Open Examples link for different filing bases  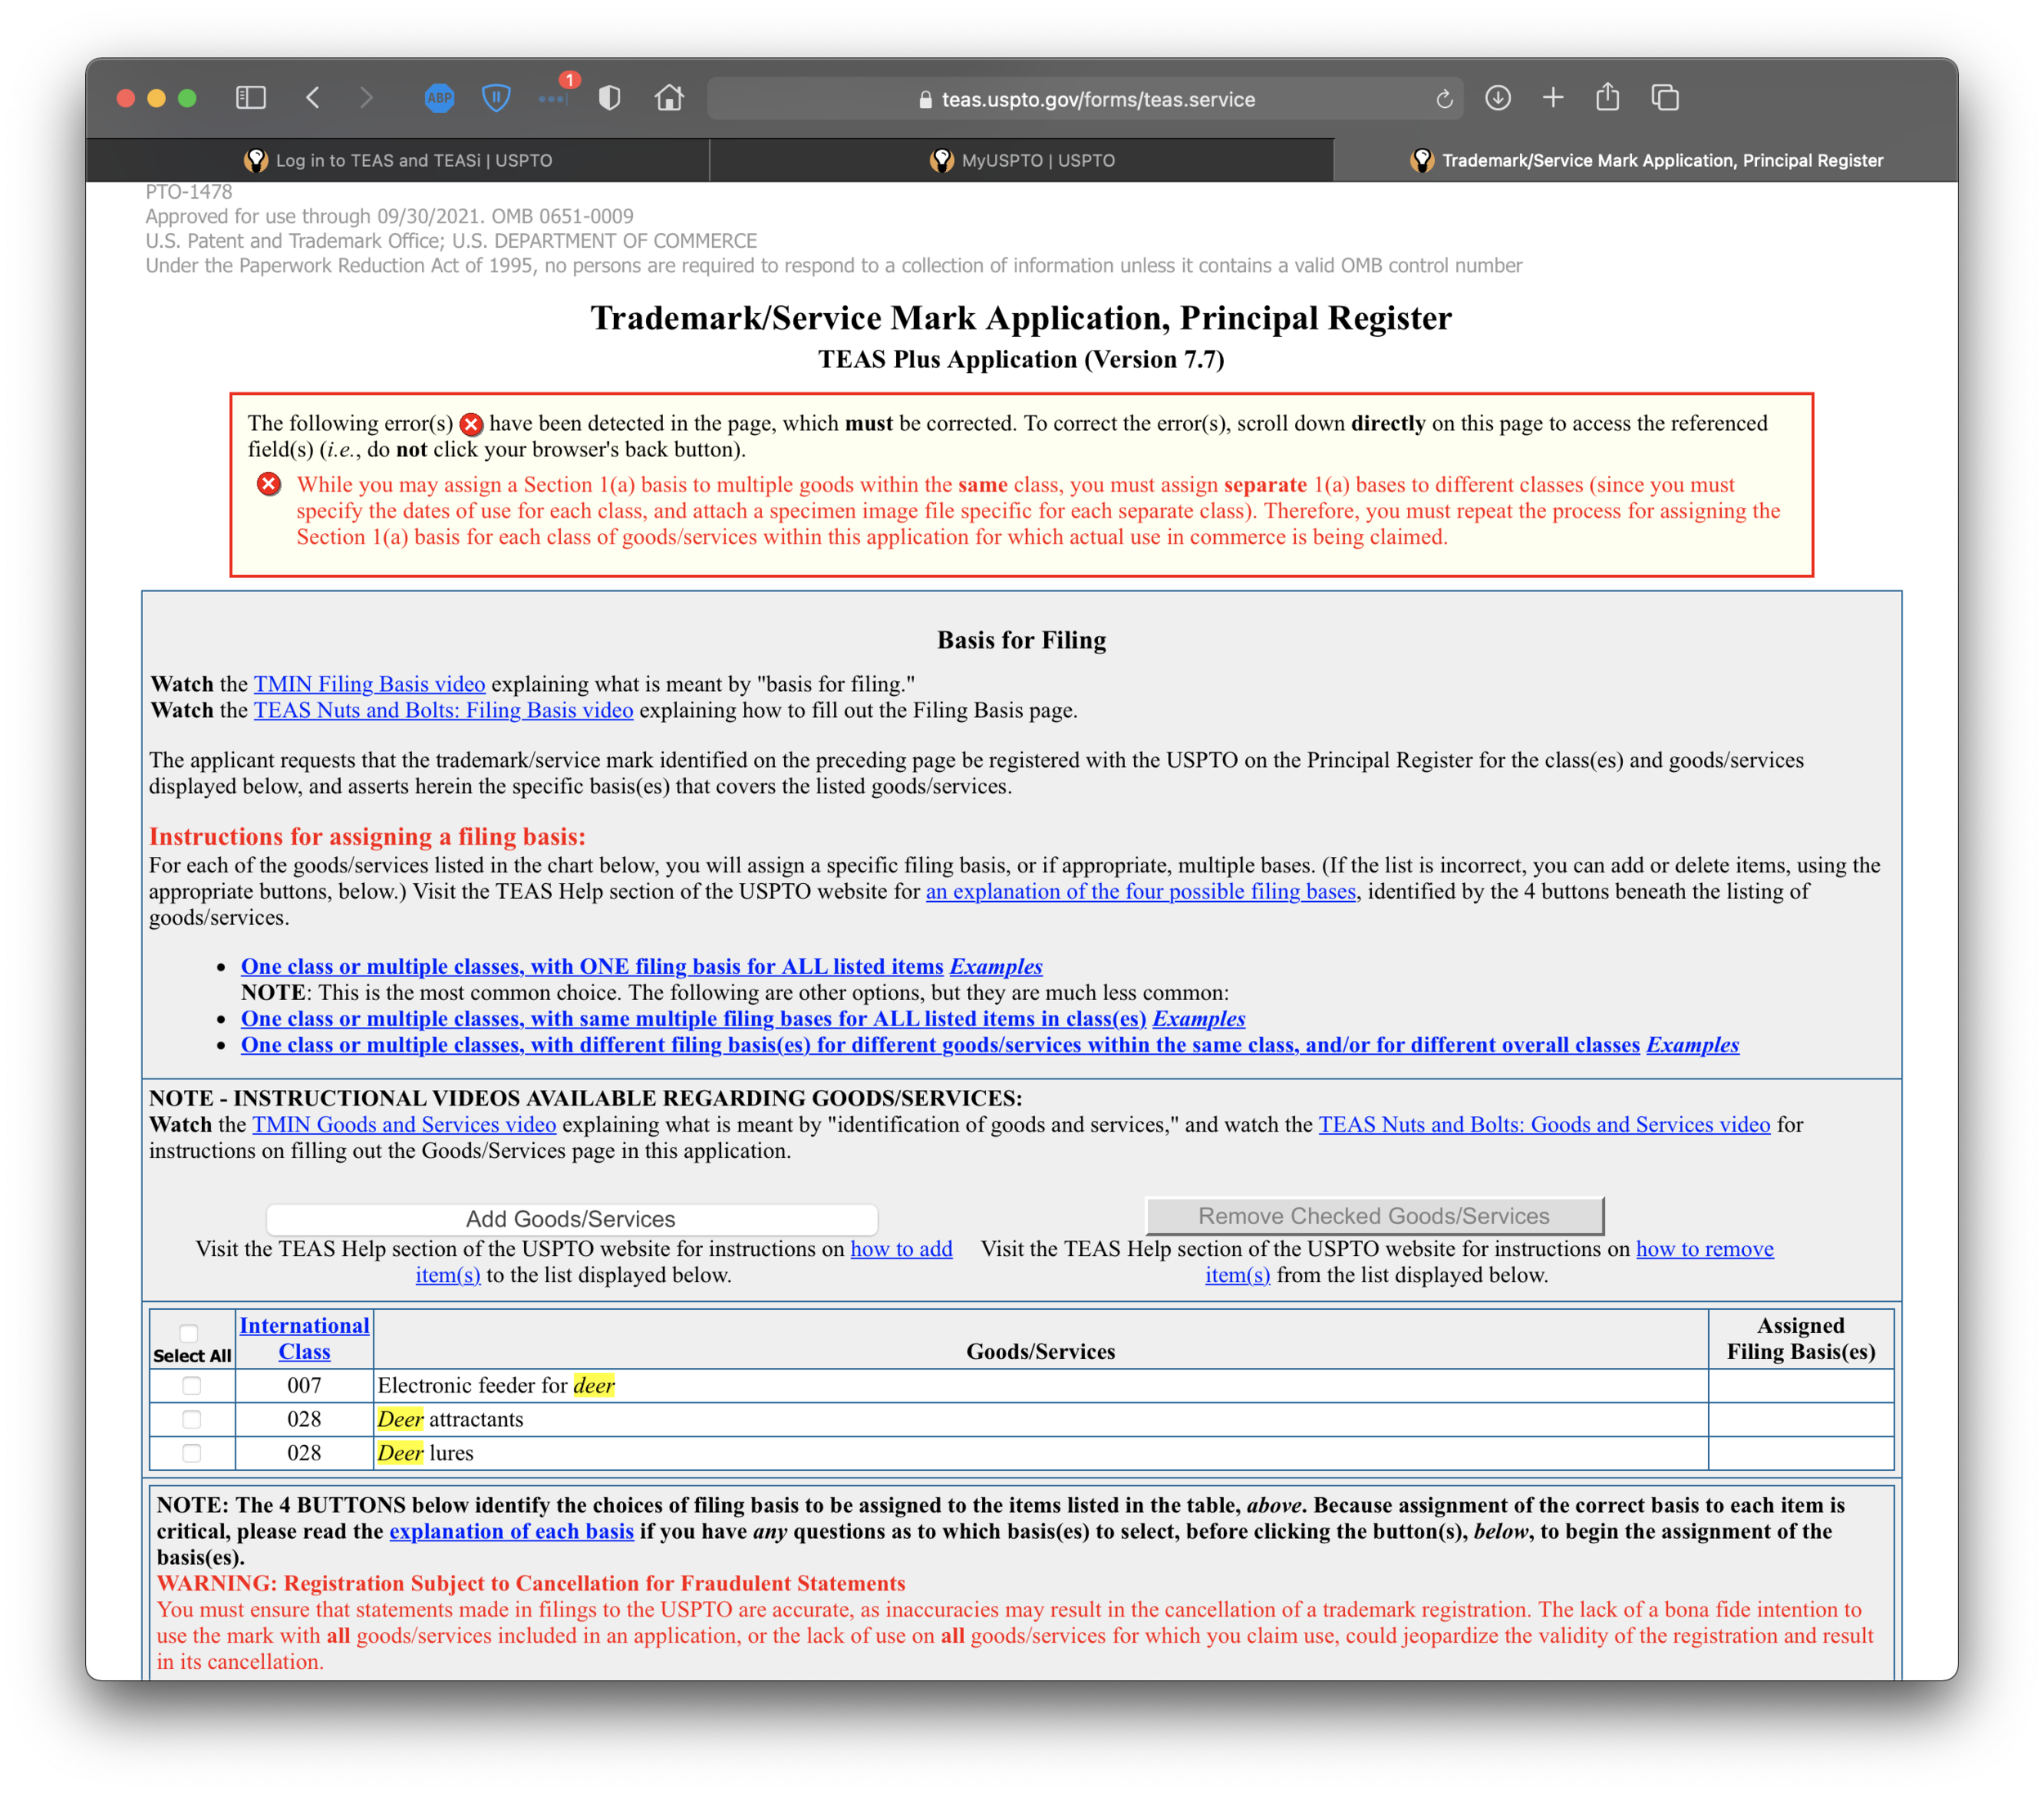click(x=1693, y=1045)
